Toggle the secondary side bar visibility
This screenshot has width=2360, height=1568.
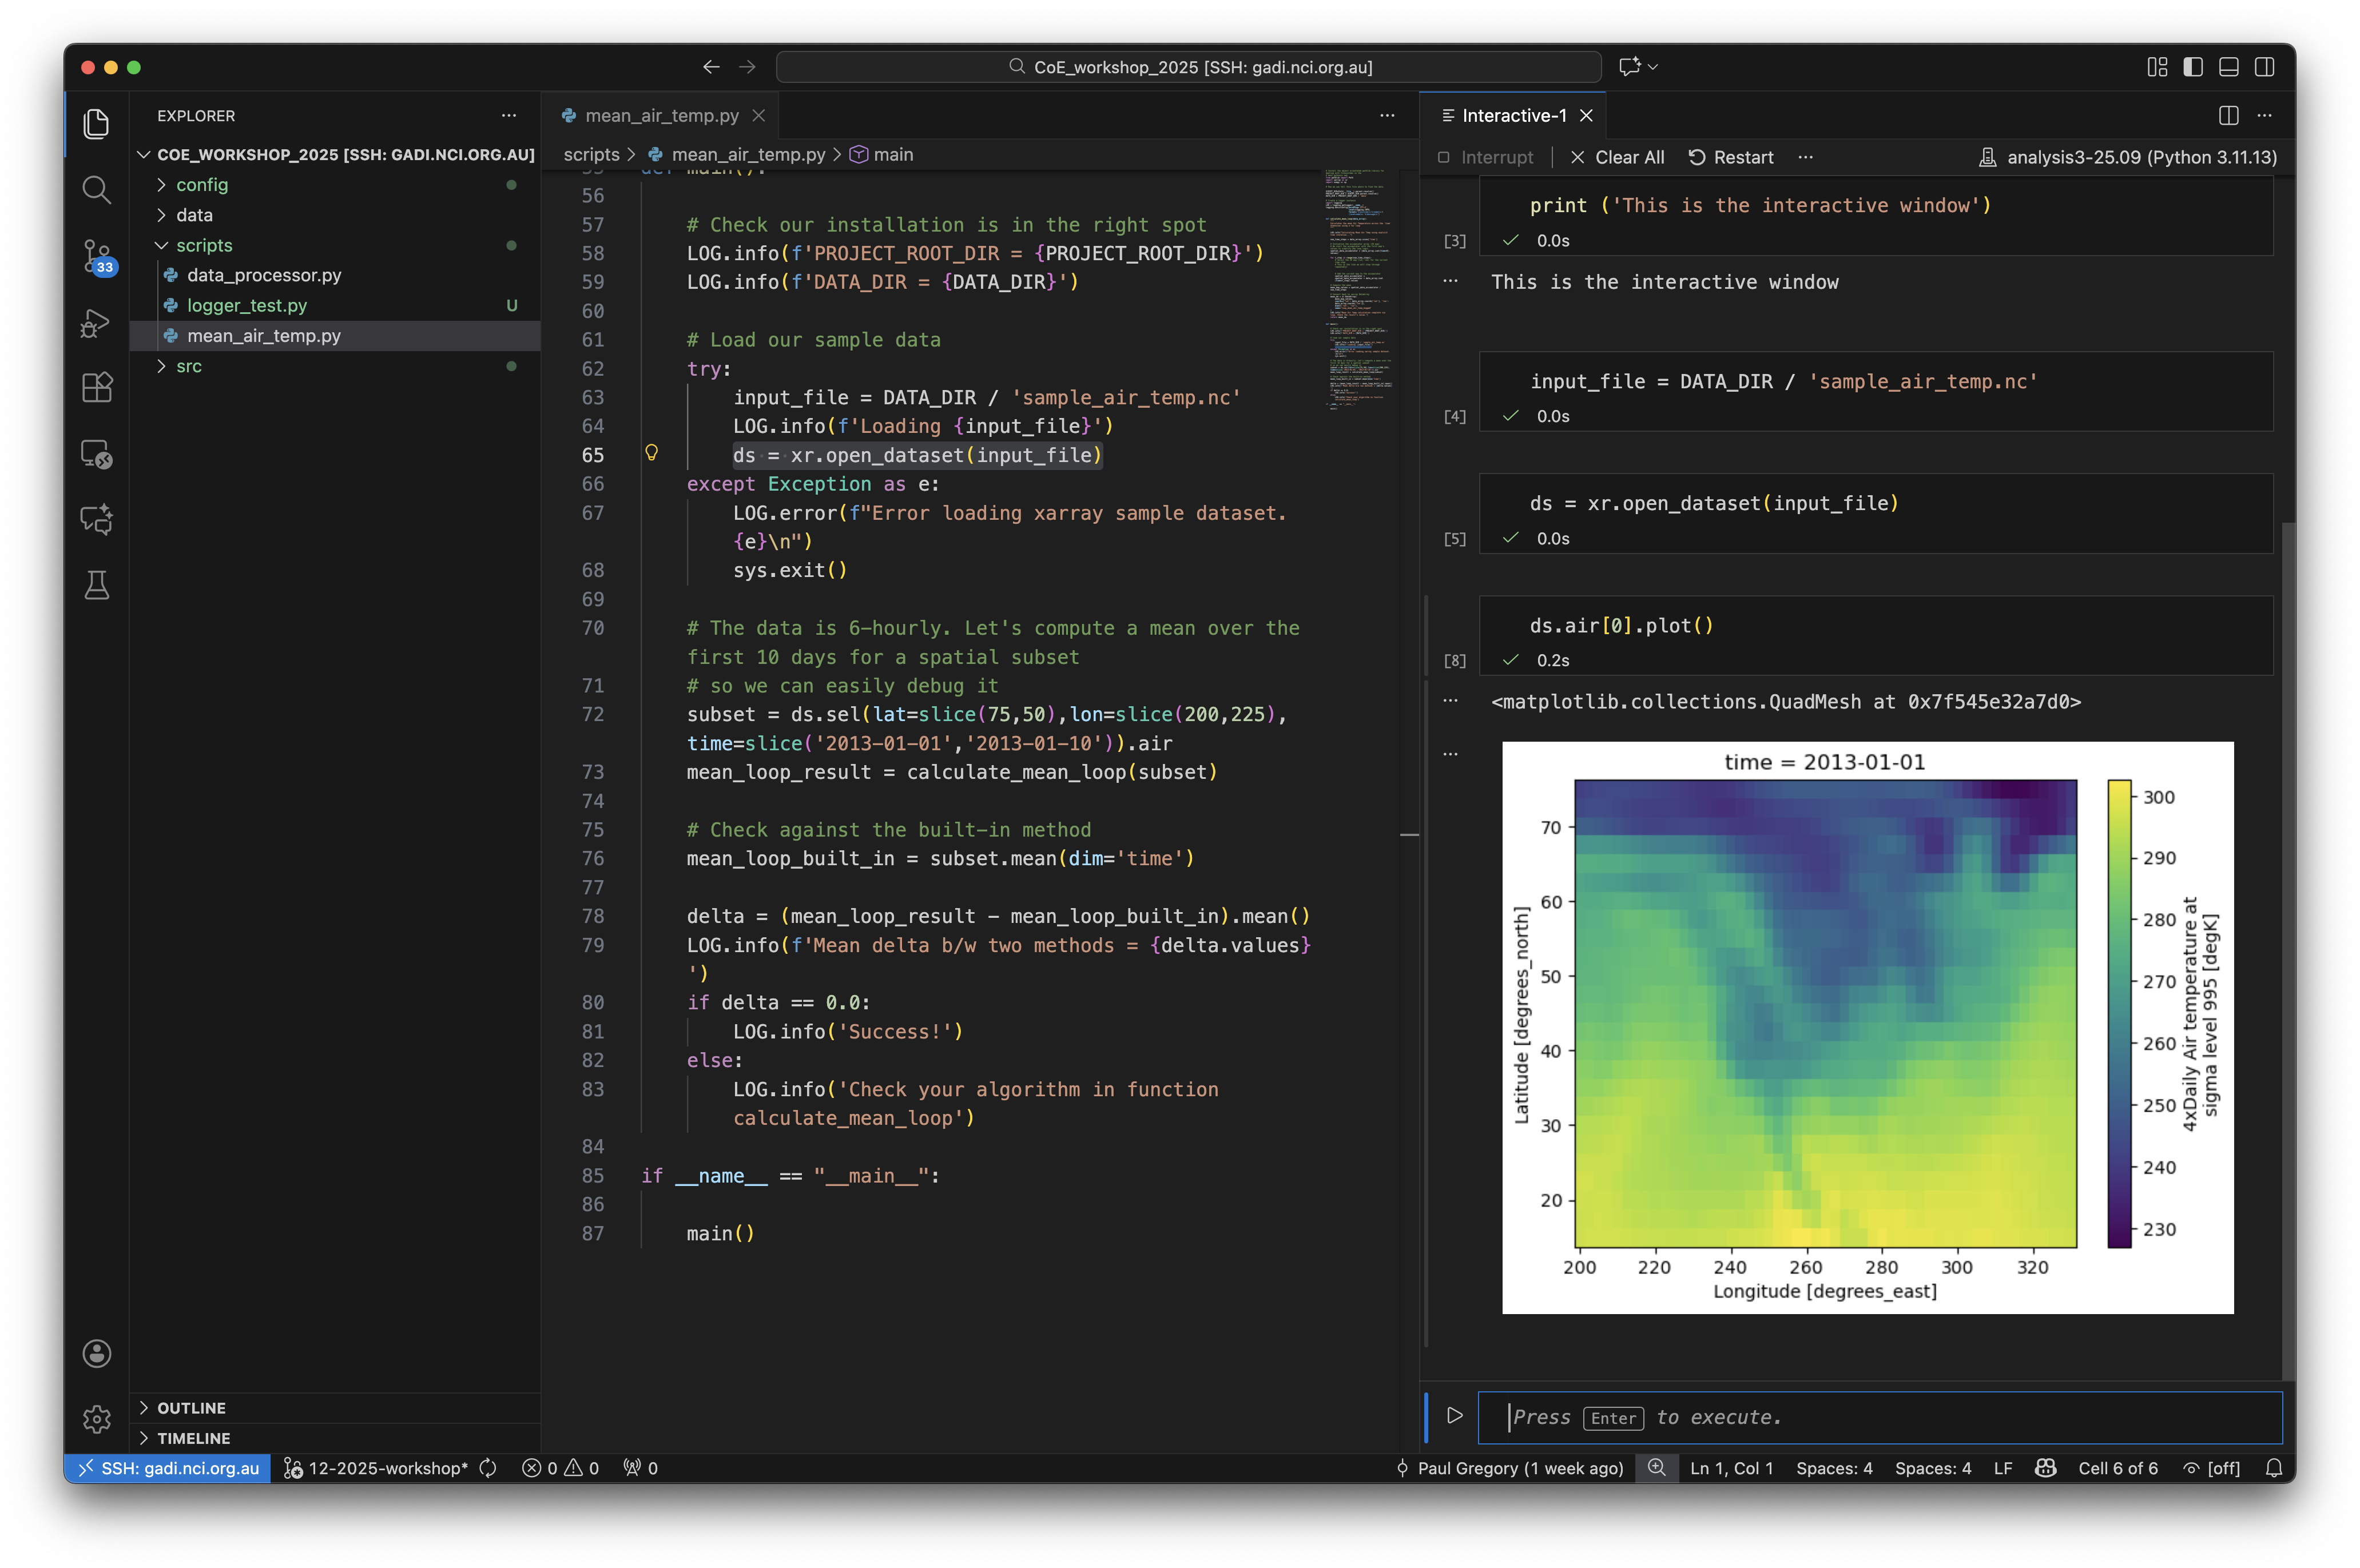2264,67
